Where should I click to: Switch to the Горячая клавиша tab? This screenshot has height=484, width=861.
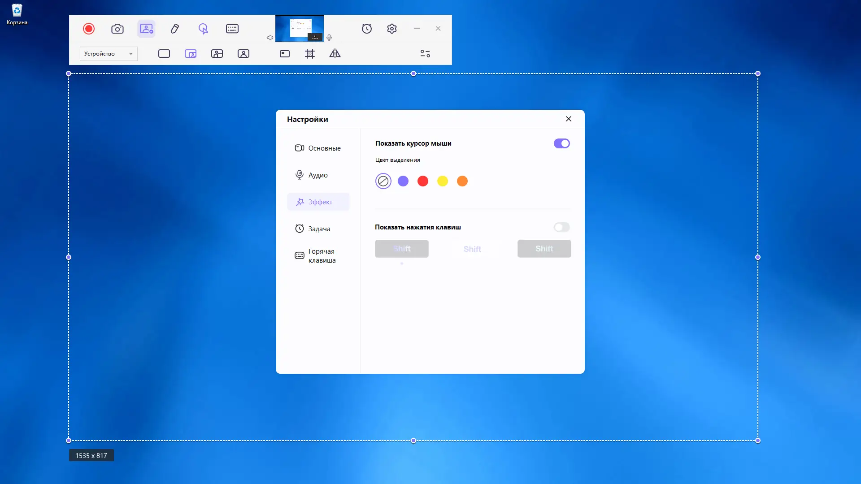322,255
